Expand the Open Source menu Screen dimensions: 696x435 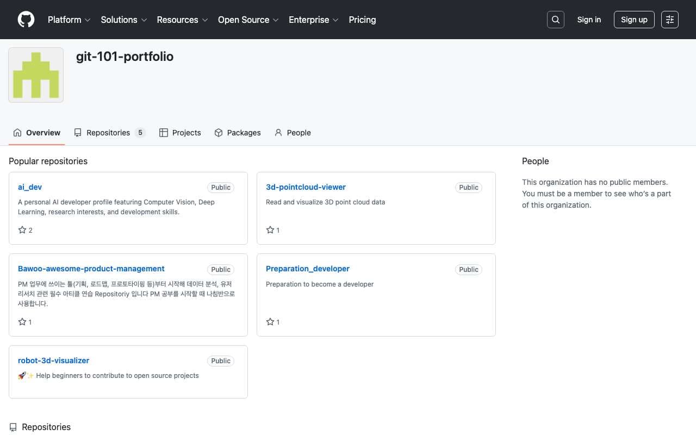click(x=248, y=20)
